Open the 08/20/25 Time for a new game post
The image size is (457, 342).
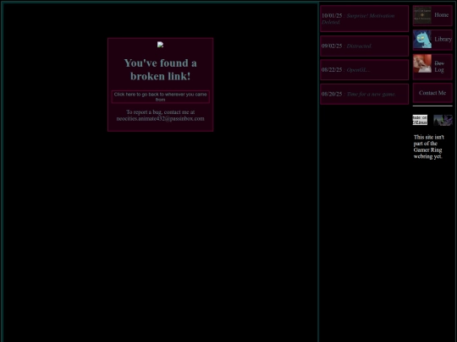pos(364,94)
